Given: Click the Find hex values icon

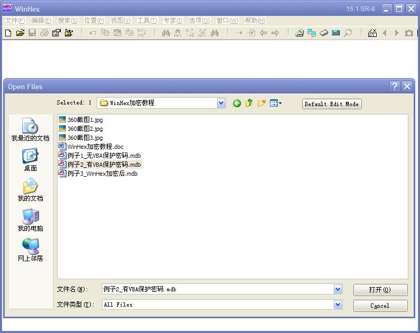Looking at the screenshot, I should (x=178, y=33).
